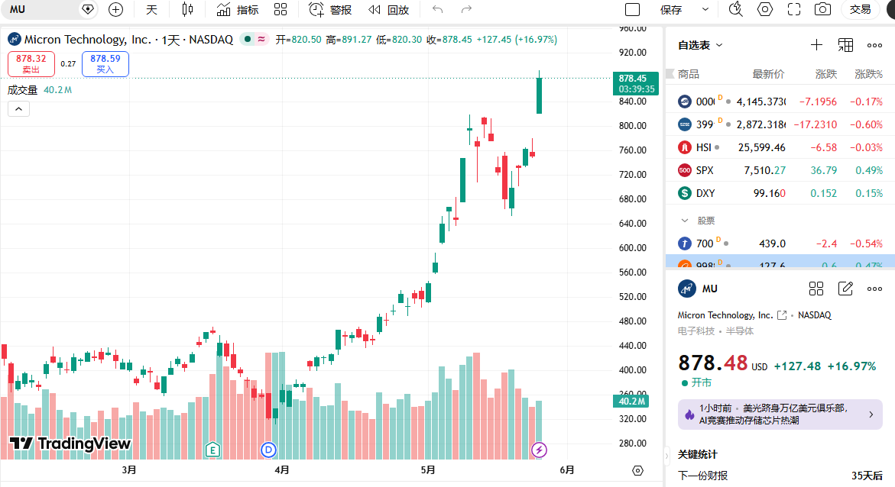Click the diamond badge next to MU
Screen dimensions: 895x487
point(88,9)
